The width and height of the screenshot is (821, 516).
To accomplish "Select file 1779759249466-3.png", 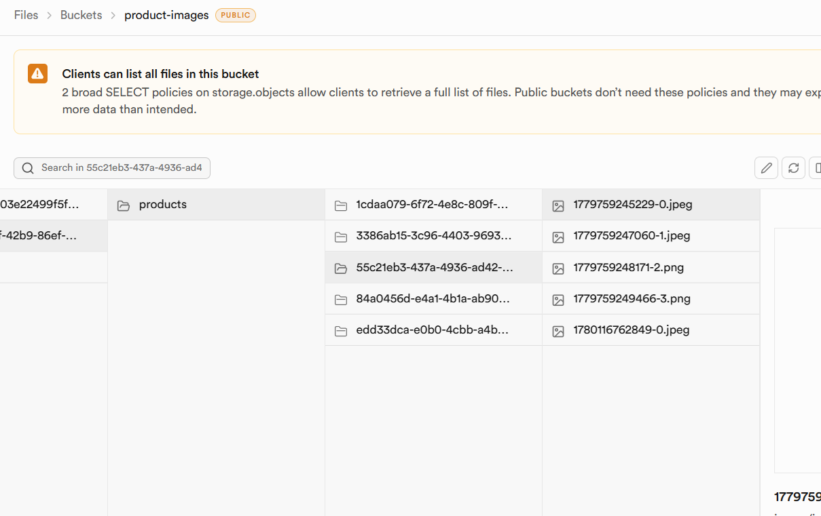I will click(x=651, y=298).
